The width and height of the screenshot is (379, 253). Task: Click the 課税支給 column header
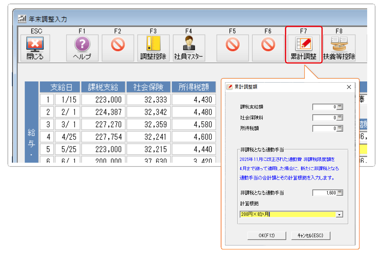click(x=103, y=87)
